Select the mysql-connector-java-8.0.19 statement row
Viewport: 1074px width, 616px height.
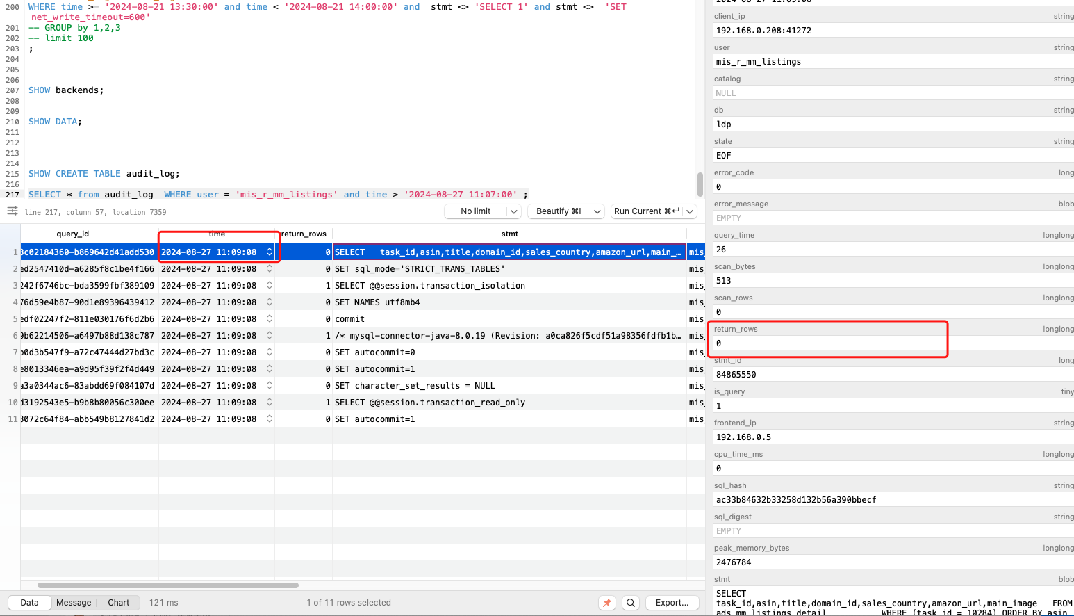tap(363, 336)
